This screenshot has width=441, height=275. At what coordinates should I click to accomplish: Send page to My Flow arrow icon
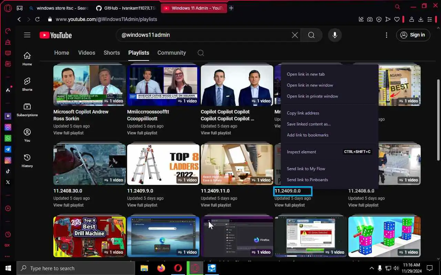click(x=388, y=19)
